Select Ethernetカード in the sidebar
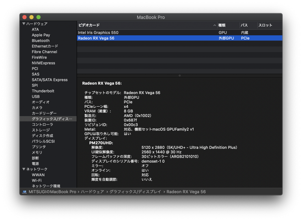The height and width of the screenshot is (221, 302). pos(45,46)
